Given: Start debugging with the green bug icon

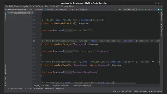Looking at the screenshot, I should coord(143,10).
